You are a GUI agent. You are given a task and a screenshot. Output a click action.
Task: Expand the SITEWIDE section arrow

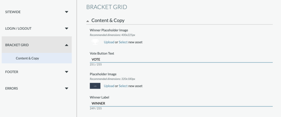66,12
